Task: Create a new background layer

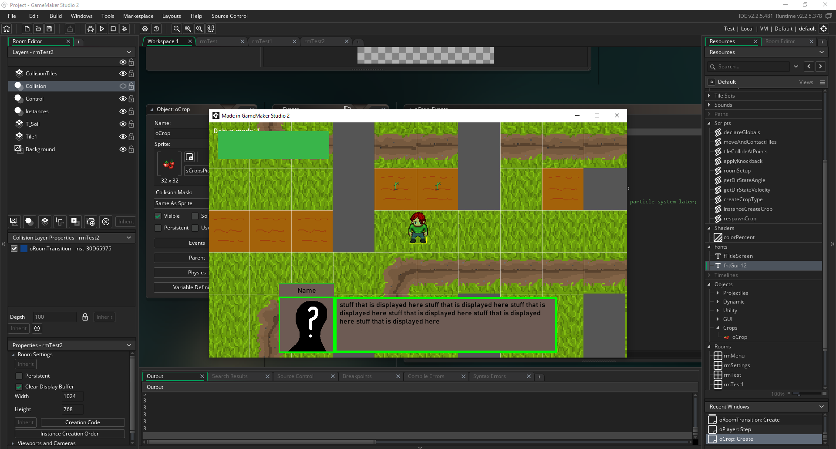Action: 14,222
